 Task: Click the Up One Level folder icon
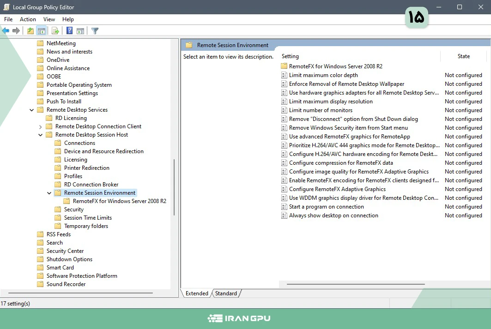point(30,31)
